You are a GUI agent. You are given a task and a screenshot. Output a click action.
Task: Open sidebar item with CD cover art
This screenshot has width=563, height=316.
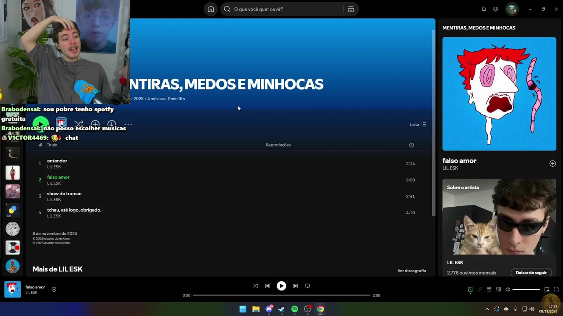pyautogui.click(x=12, y=248)
